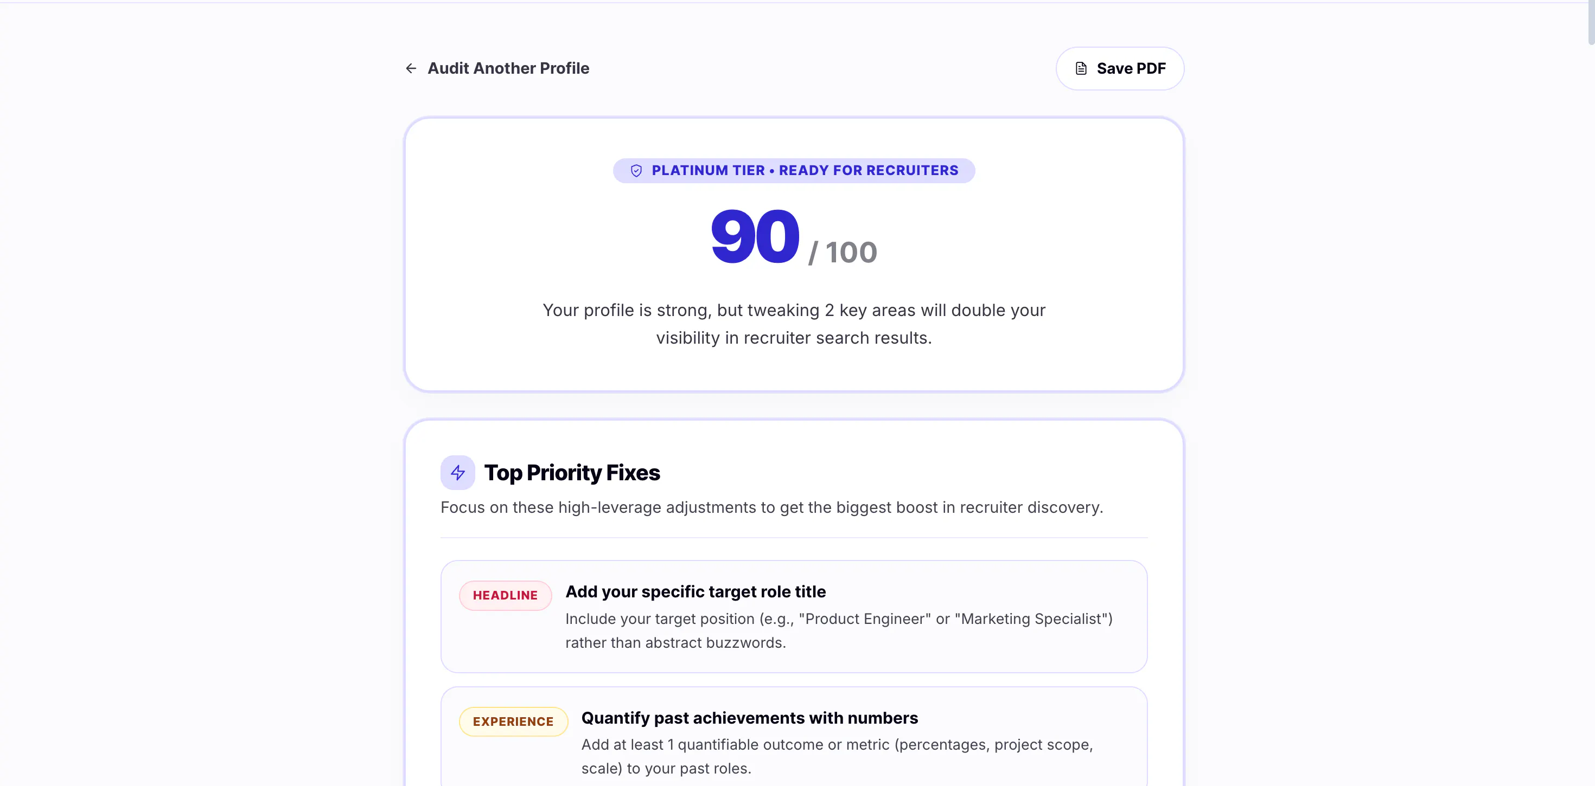Click the score summary card
This screenshot has width=1595, height=786.
point(794,254)
